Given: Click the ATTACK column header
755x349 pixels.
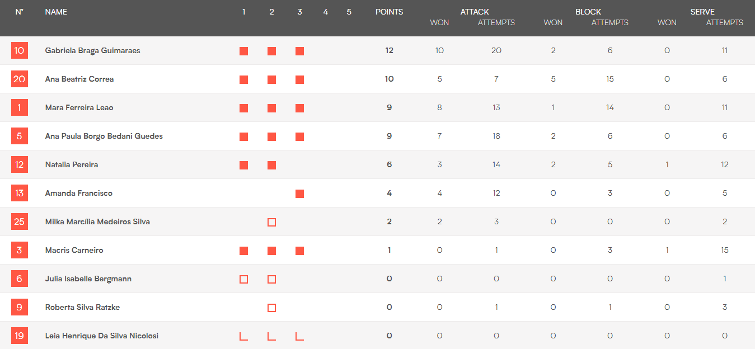Looking at the screenshot, I should point(475,12).
